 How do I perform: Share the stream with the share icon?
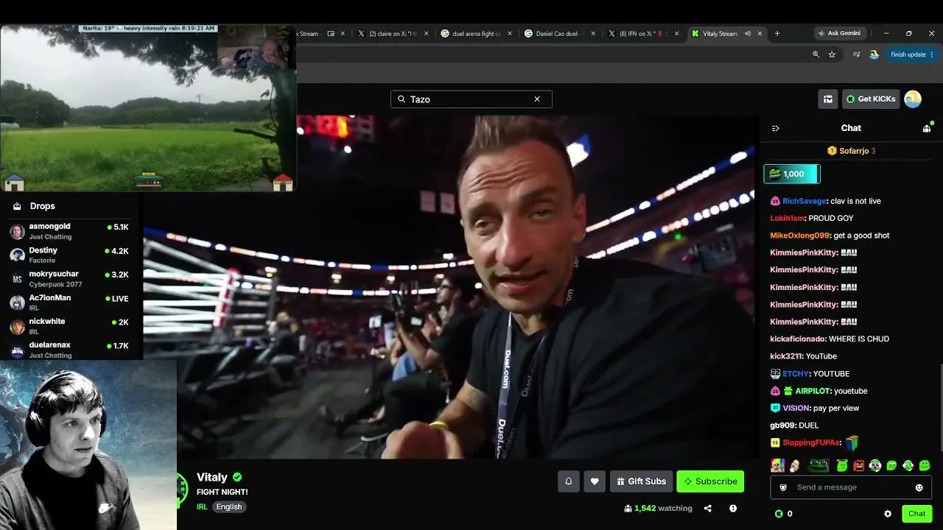[708, 509]
